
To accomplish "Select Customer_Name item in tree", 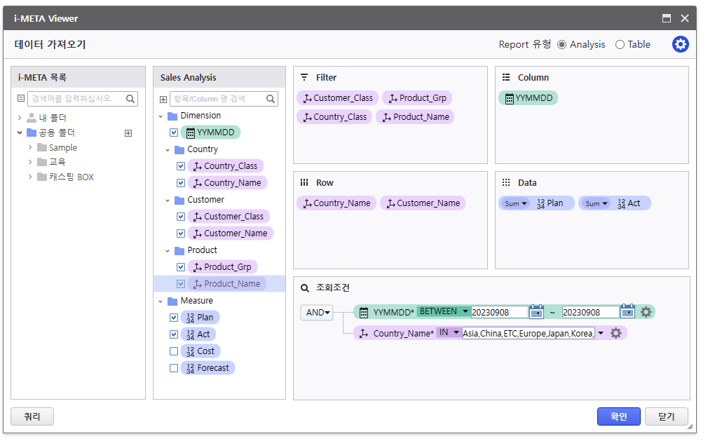I will (x=231, y=233).
